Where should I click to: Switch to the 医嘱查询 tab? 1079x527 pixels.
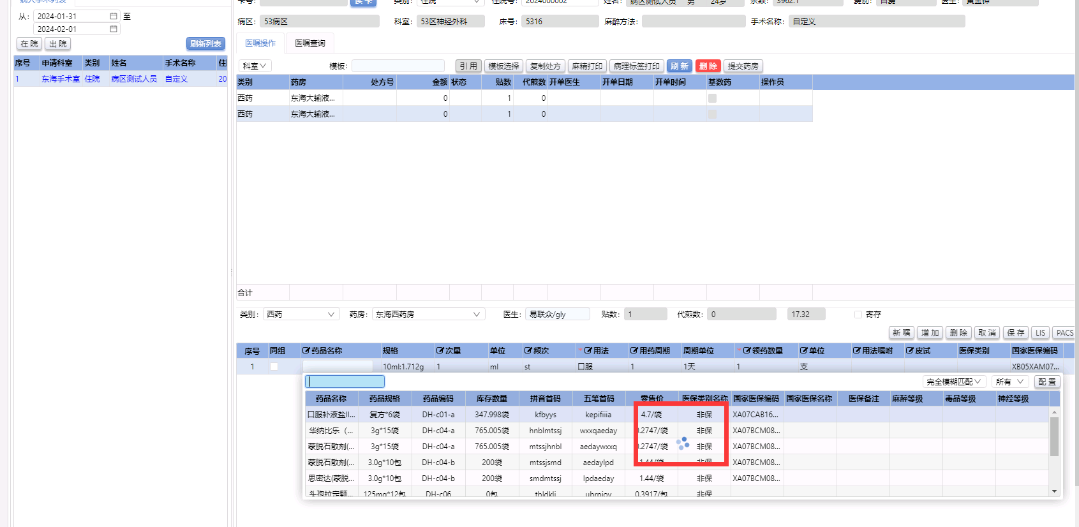(x=310, y=43)
